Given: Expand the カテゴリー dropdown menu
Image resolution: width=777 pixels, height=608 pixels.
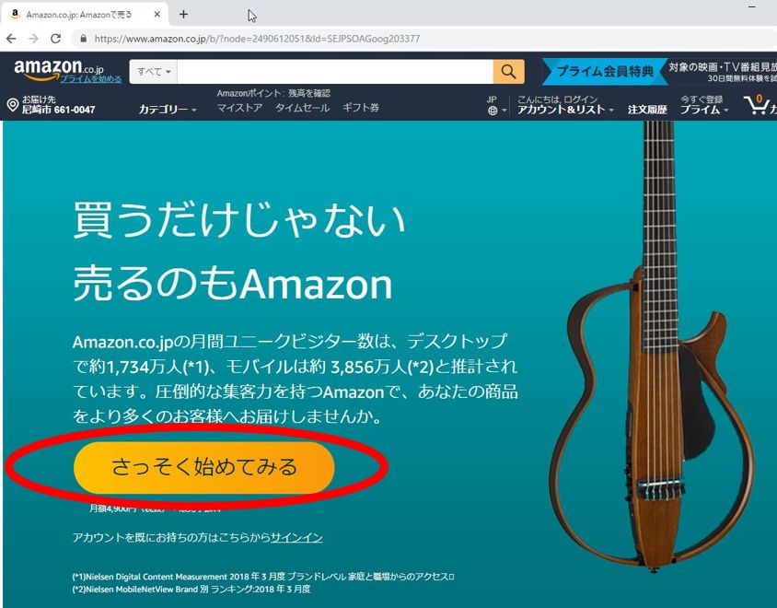Looking at the screenshot, I should coord(168,109).
